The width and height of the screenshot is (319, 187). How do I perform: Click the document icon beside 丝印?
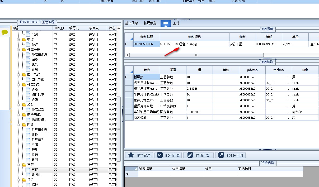click(28, 145)
